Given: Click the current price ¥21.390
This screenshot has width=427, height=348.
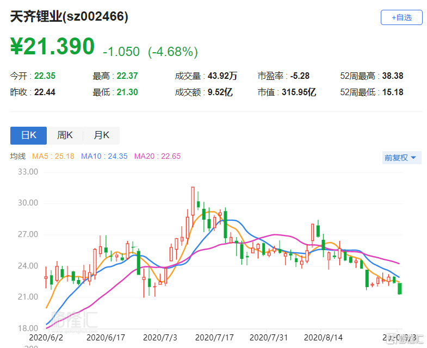Looking at the screenshot, I should pyautogui.click(x=52, y=46).
